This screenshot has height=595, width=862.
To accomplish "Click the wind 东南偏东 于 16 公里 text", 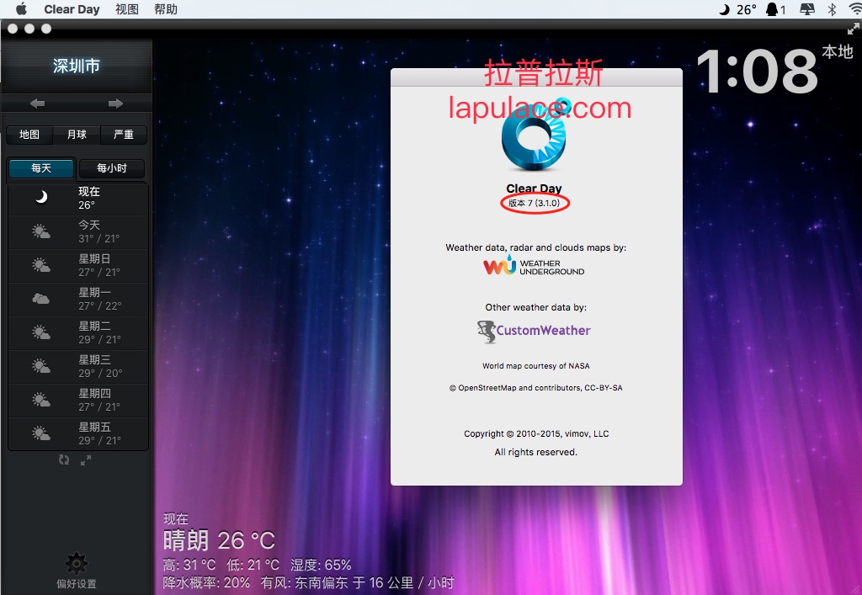I will tap(357, 582).
